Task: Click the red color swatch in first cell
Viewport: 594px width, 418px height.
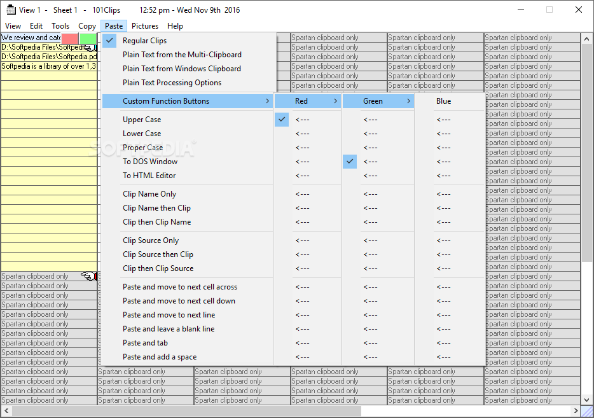Action: pyautogui.click(x=70, y=38)
